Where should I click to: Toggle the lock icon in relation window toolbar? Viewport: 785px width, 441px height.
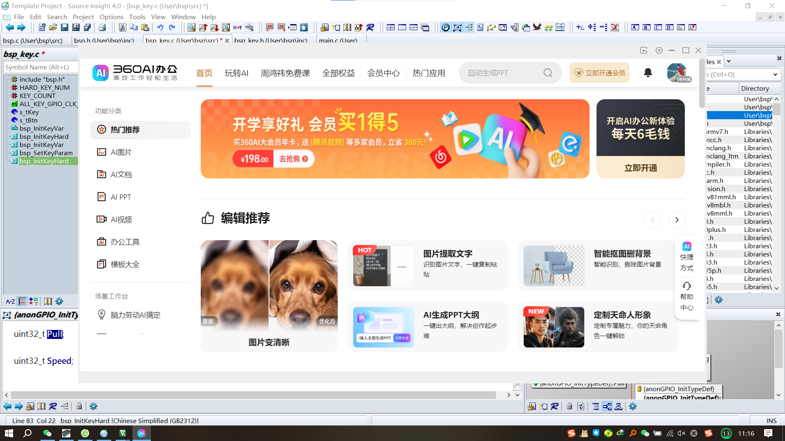click(x=569, y=406)
